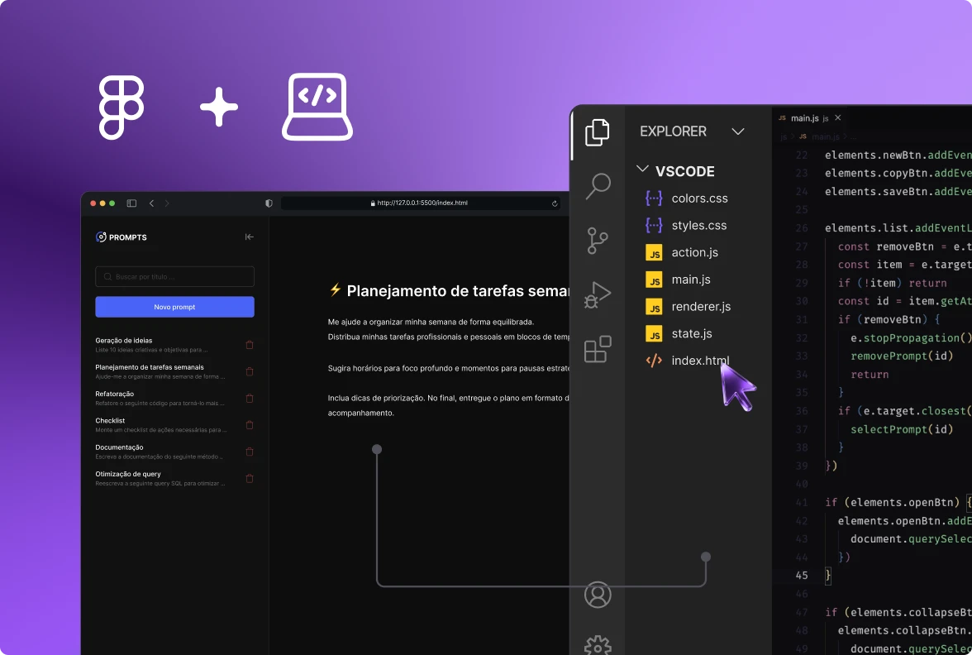Reload the page in the browser
Viewport: 972px width, 655px height.
pos(554,203)
